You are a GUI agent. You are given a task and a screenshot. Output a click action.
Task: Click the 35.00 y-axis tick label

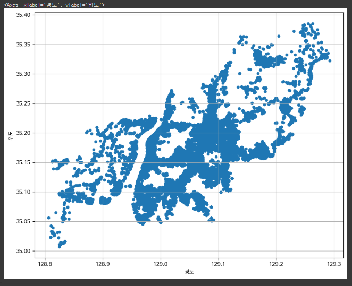23,251
